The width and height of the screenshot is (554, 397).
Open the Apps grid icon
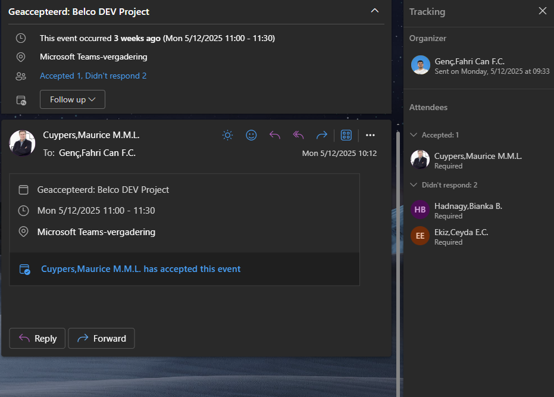pyautogui.click(x=346, y=135)
